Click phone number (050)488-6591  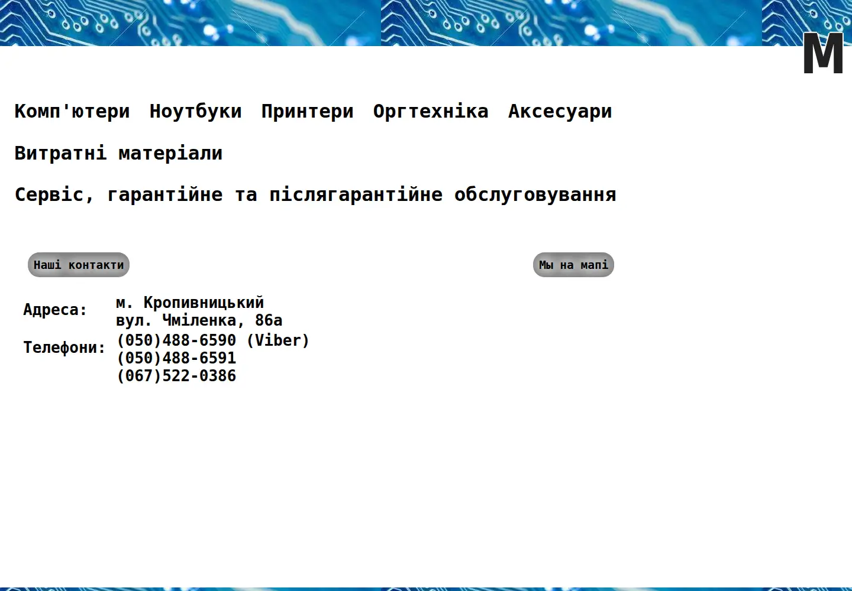(x=176, y=358)
